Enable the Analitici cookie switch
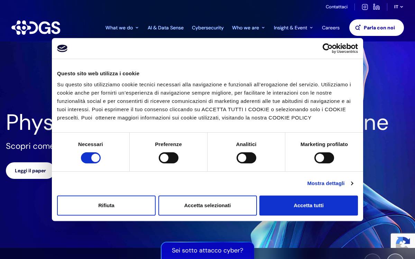 246,158
